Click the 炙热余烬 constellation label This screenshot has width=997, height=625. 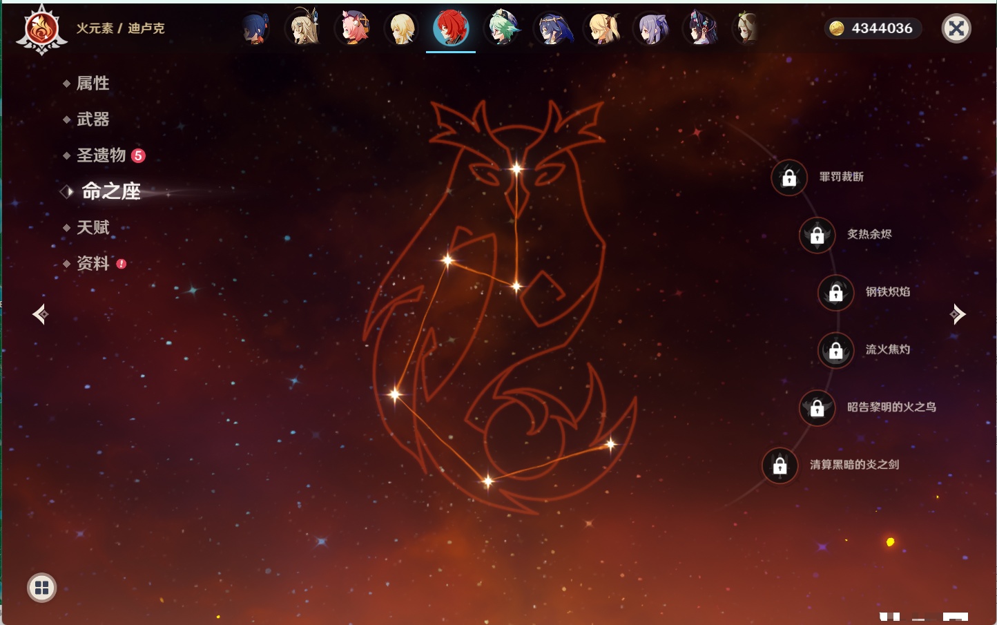click(x=869, y=234)
